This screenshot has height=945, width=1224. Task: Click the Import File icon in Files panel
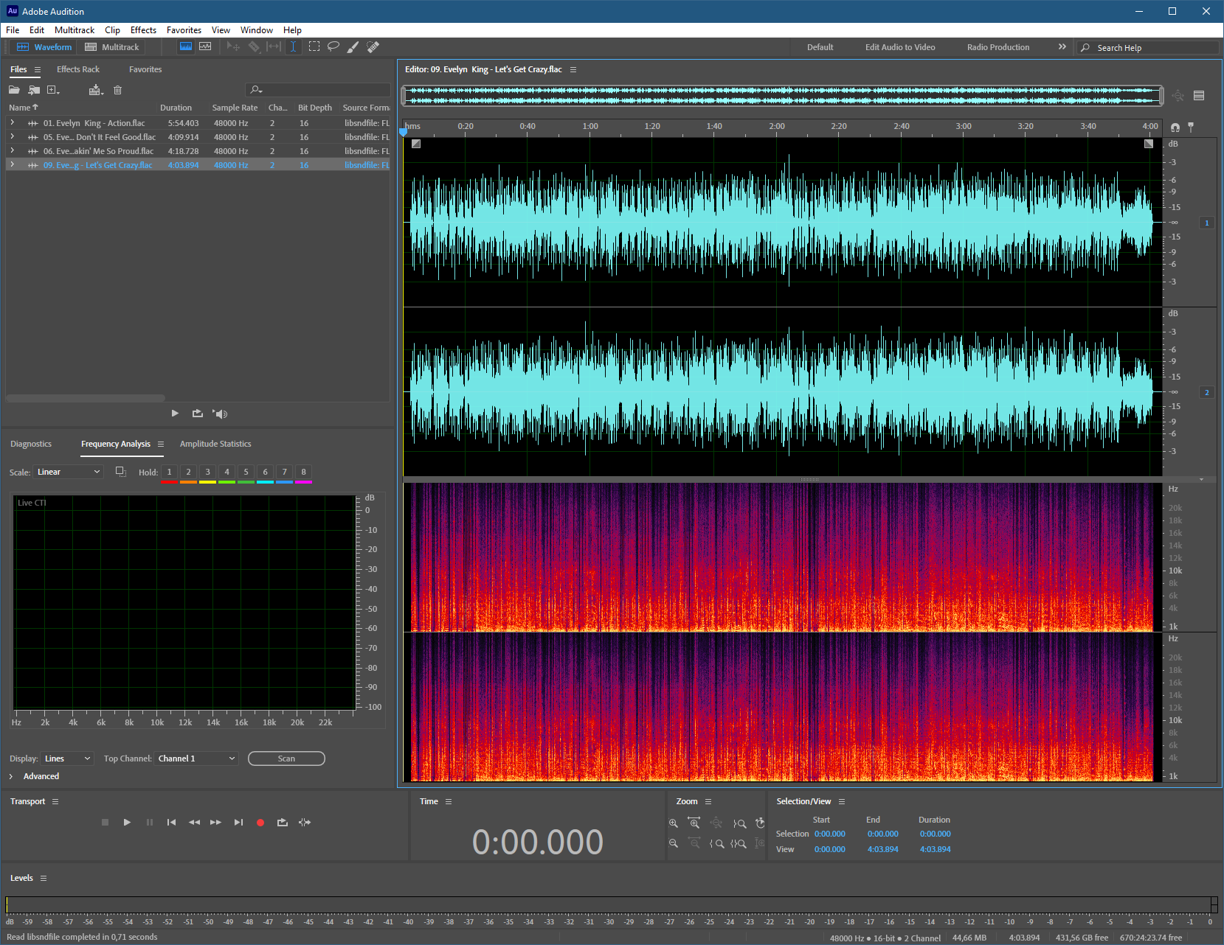[34, 90]
